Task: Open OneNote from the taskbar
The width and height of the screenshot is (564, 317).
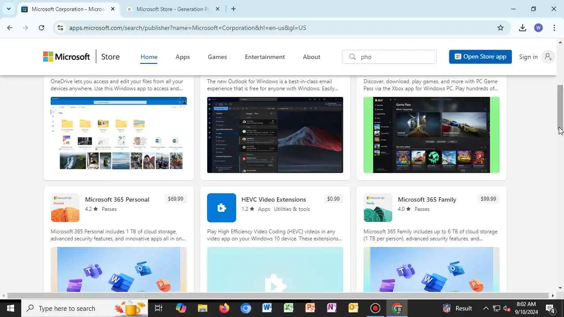Action: [x=332, y=308]
